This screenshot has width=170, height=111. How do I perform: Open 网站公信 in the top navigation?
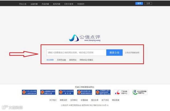point(23,4)
